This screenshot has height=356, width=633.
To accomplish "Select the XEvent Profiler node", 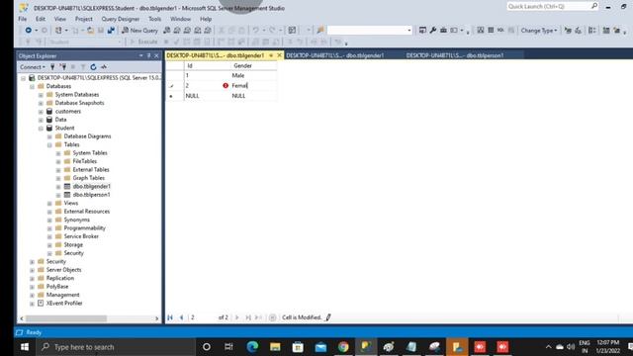I will (x=63, y=304).
